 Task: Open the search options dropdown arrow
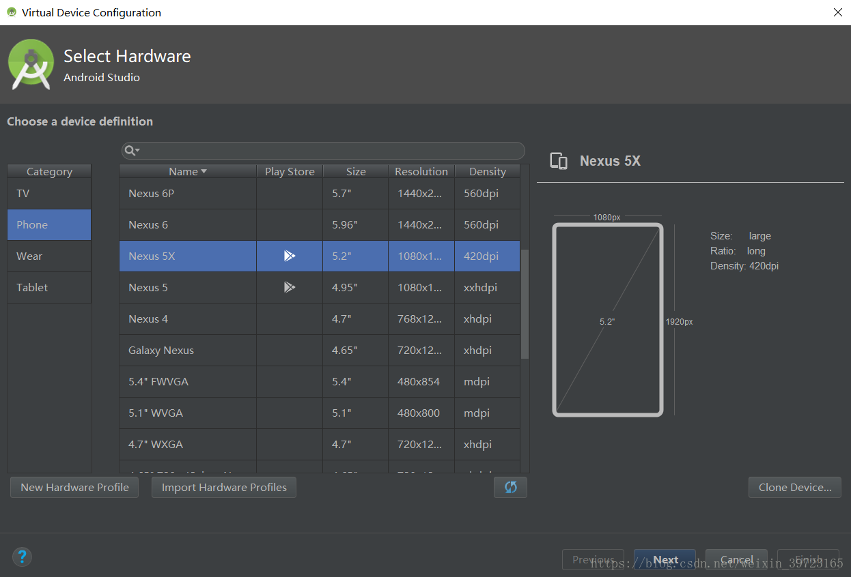coord(137,150)
